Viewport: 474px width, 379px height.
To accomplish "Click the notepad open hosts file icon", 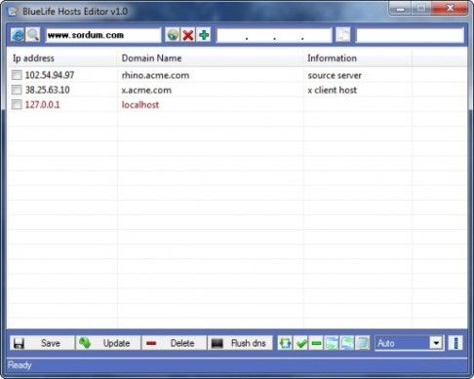I will tap(362, 343).
